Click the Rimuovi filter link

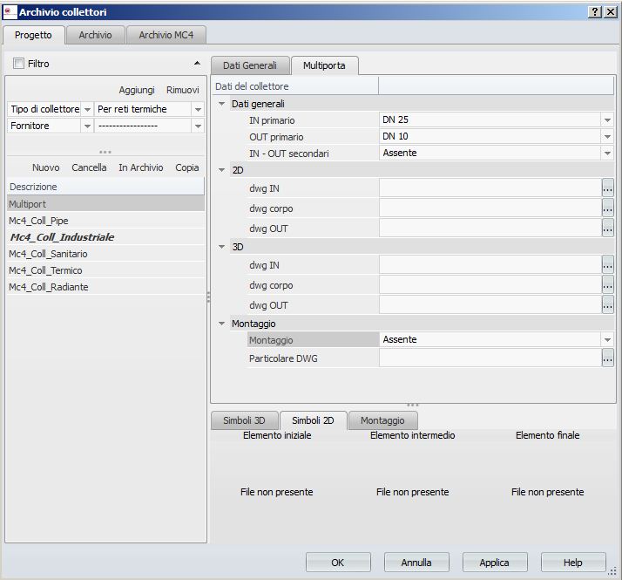point(182,90)
